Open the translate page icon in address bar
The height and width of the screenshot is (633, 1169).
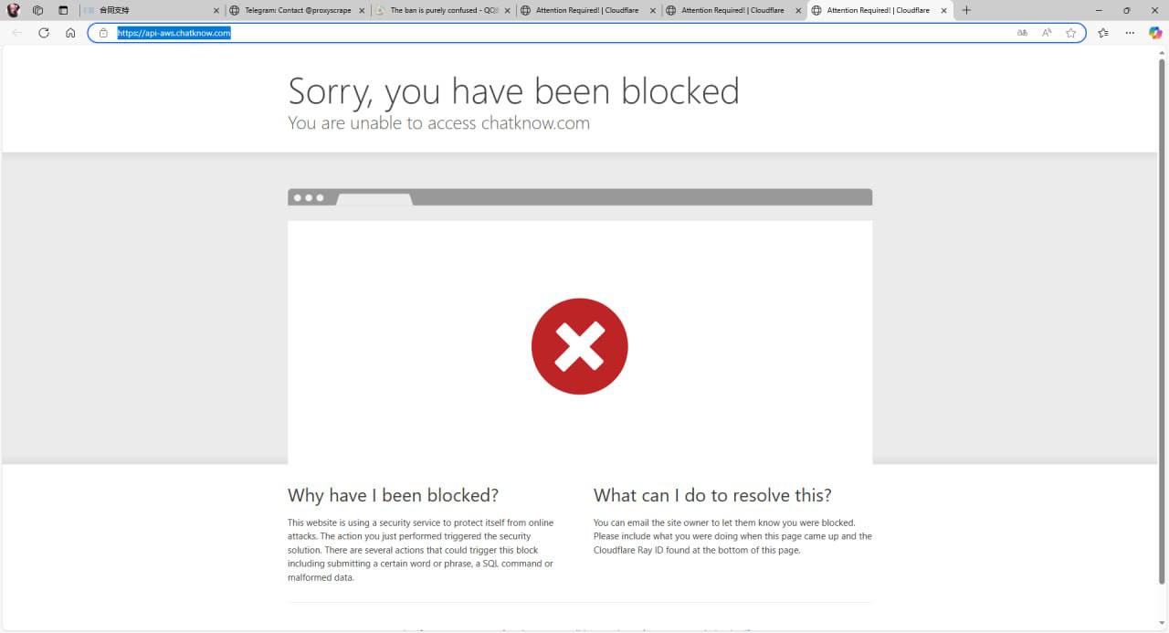[x=1022, y=33]
